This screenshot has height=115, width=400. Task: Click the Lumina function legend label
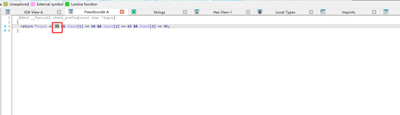click(84, 4)
